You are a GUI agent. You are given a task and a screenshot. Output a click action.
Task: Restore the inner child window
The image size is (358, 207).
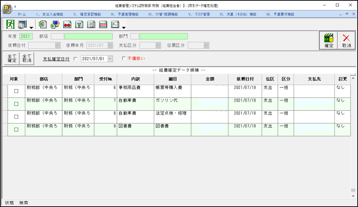[347, 14]
